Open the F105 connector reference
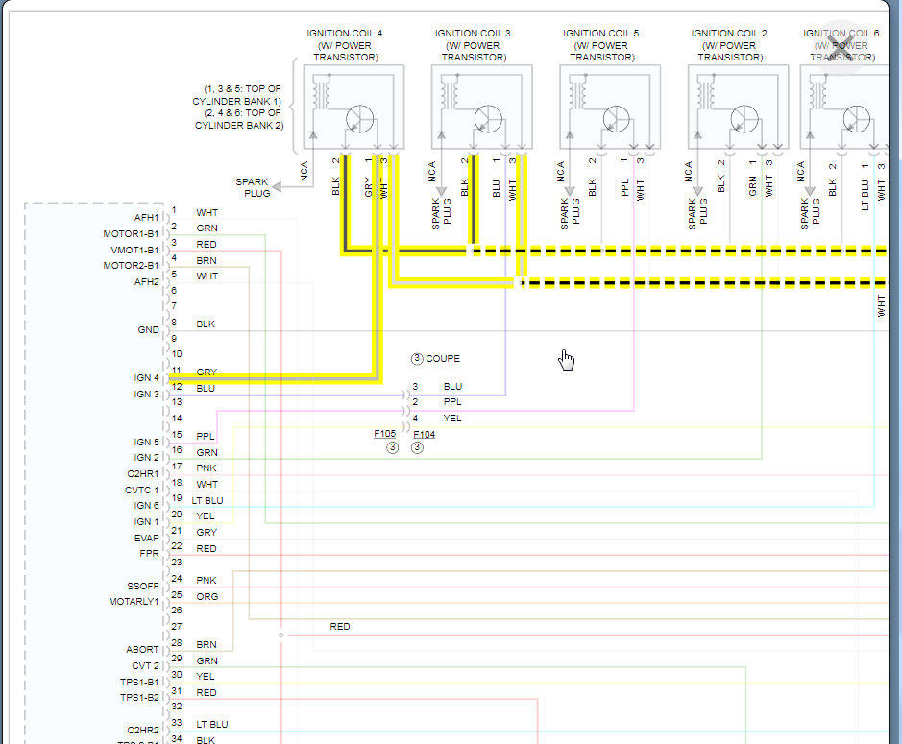 [x=385, y=434]
